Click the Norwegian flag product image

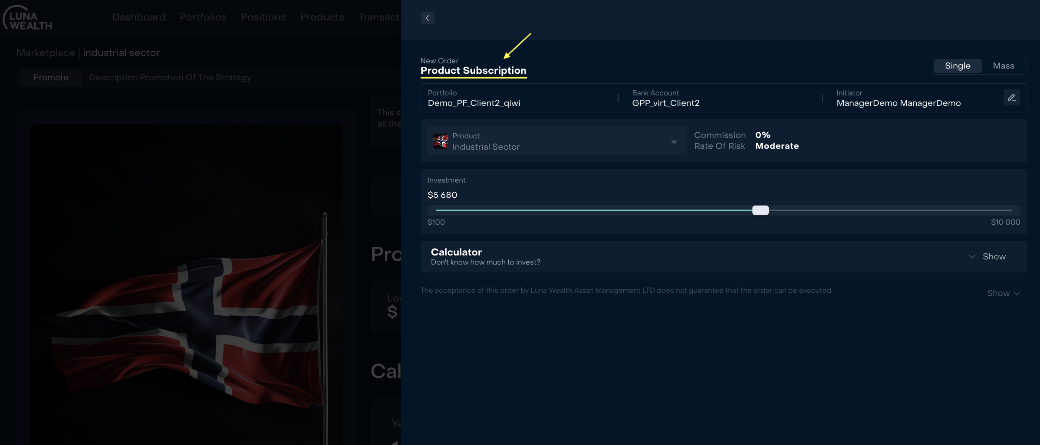[x=187, y=325]
